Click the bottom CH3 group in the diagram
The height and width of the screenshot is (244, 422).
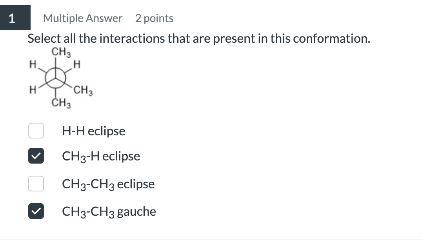(60, 103)
